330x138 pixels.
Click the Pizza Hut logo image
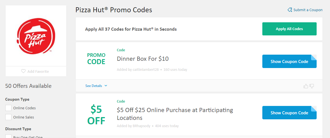[x=36, y=35]
